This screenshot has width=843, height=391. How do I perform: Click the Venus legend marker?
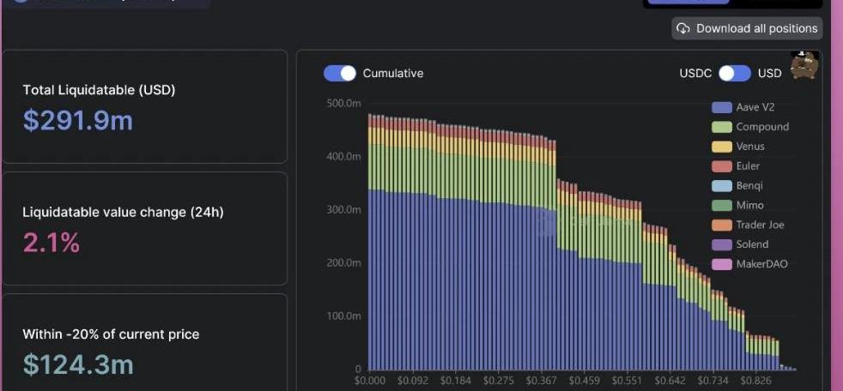coord(721,147)
